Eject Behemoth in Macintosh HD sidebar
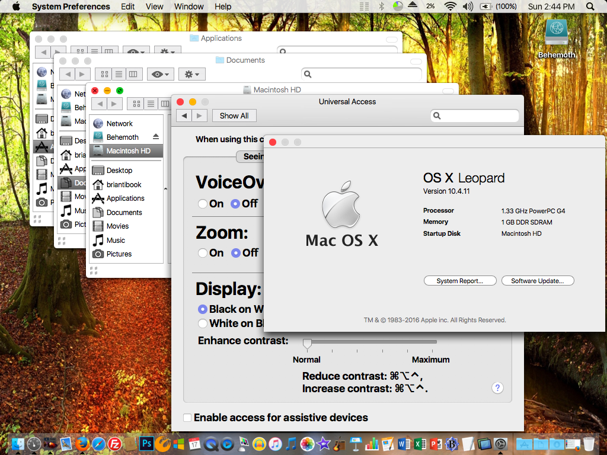Screen dimensions: 607x455 156,137
